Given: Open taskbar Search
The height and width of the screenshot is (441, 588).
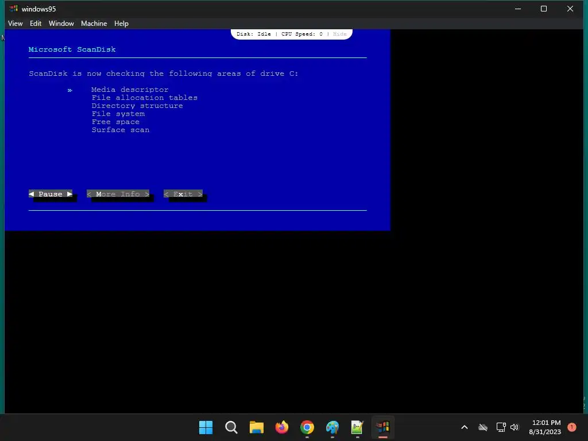Looking at the screenshot, I should 231,427.
